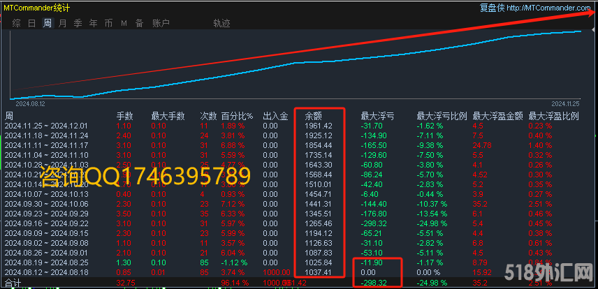598x289 pixels.
Task: Switch to the 综 summary tab
Action: [x=17, y=23]
